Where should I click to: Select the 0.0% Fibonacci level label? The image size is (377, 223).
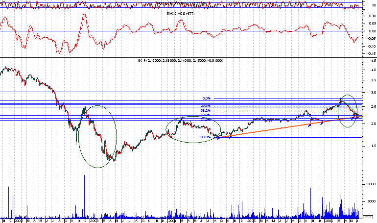tap(207, 99)
